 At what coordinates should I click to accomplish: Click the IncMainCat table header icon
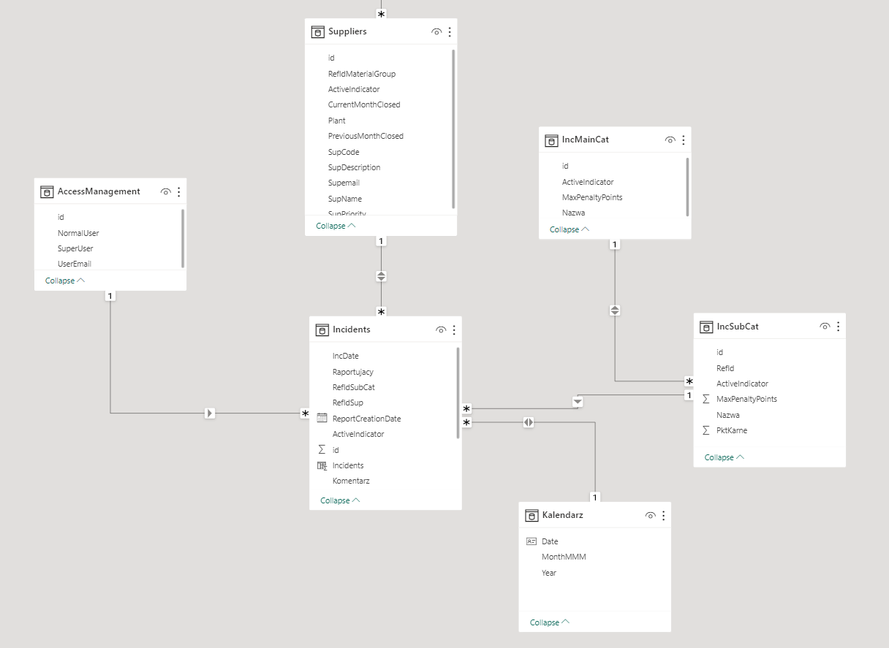551,140
